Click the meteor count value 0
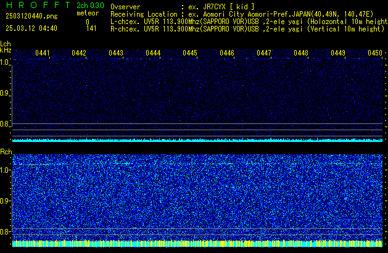This screenshot has height=253, width=388. pyautogui.click(x=88, y=22)
